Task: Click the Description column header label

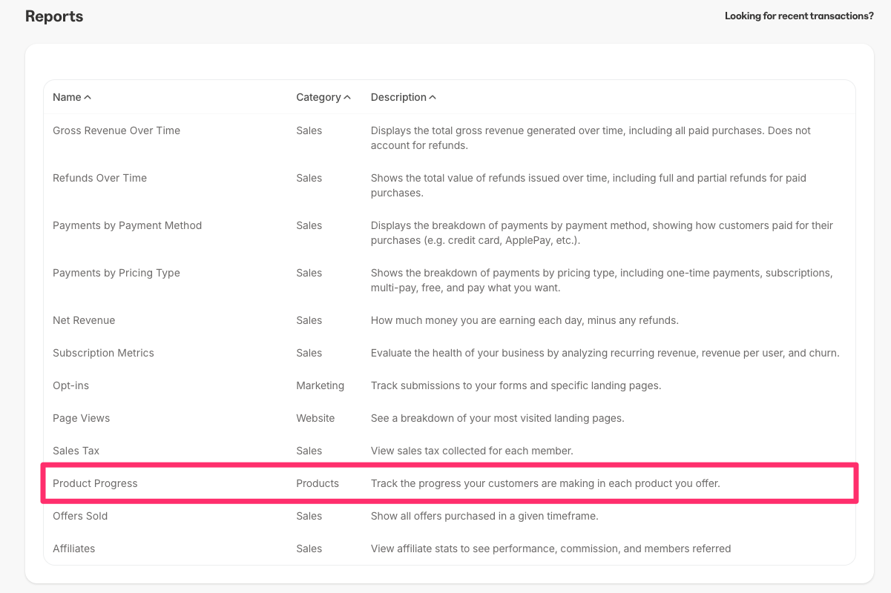Action: click(x=398, y=97)
